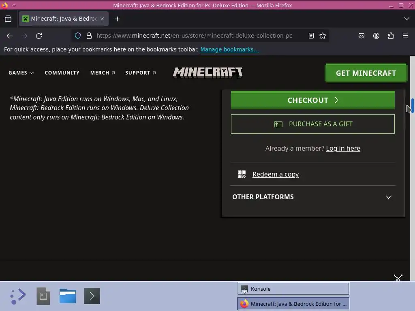
Task: Toggle reader view icon in address bar
Action: click(x=311, y=36)
